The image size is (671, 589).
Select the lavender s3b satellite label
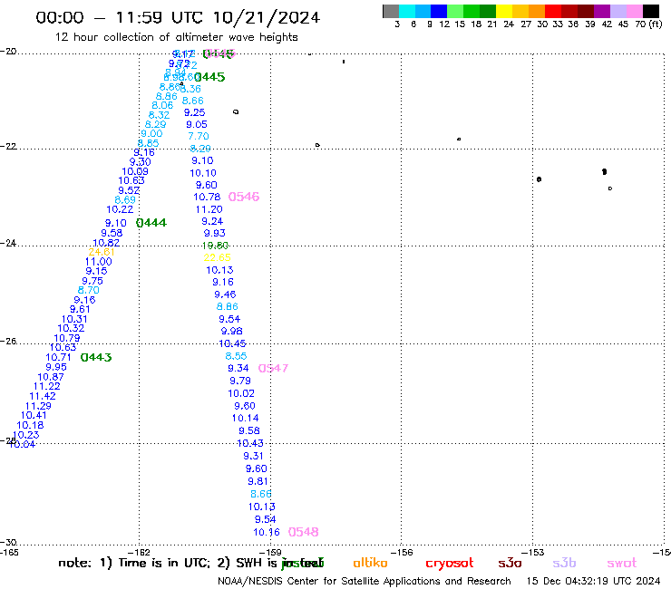click(x=564, y=563)
